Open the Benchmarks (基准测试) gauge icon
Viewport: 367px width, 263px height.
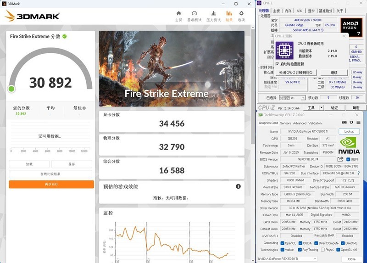194,13
